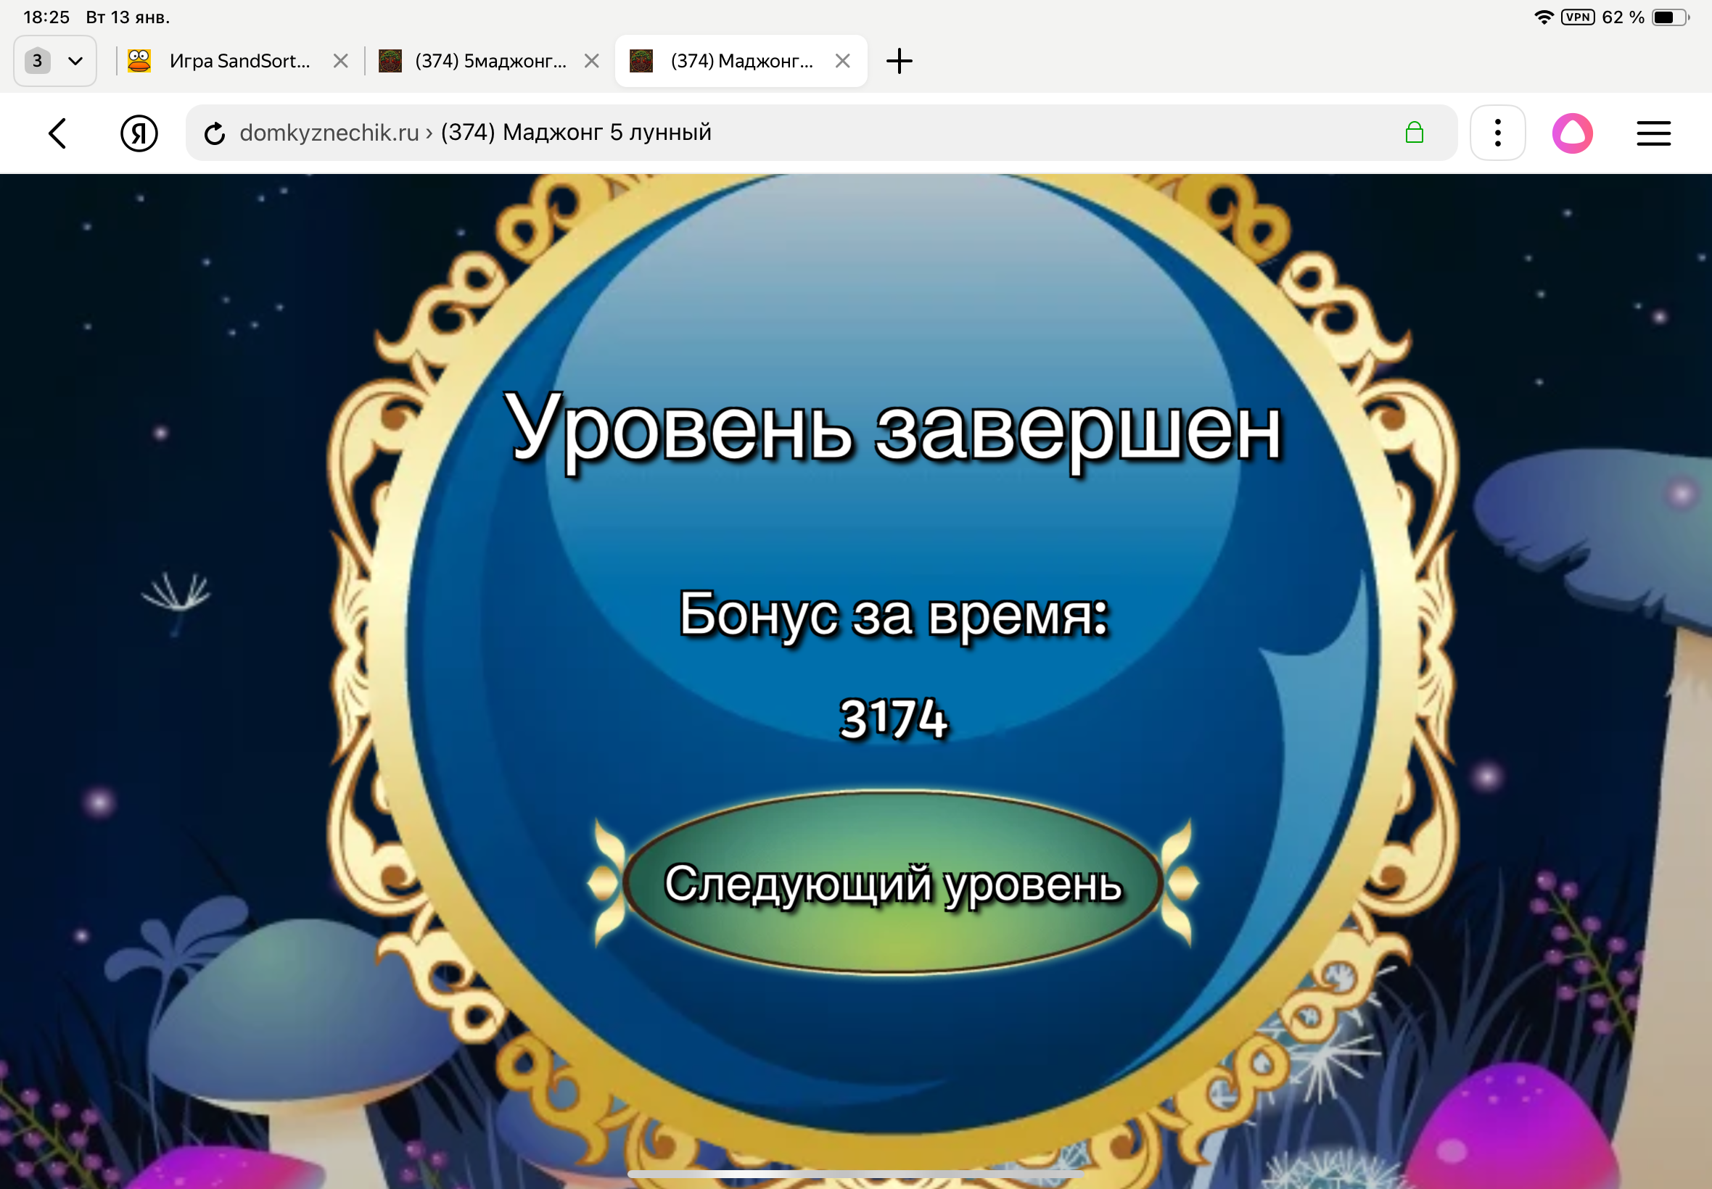1712x1189 pixels.
Task: Open the tab counter showing 3
Action: click(37, 60)
